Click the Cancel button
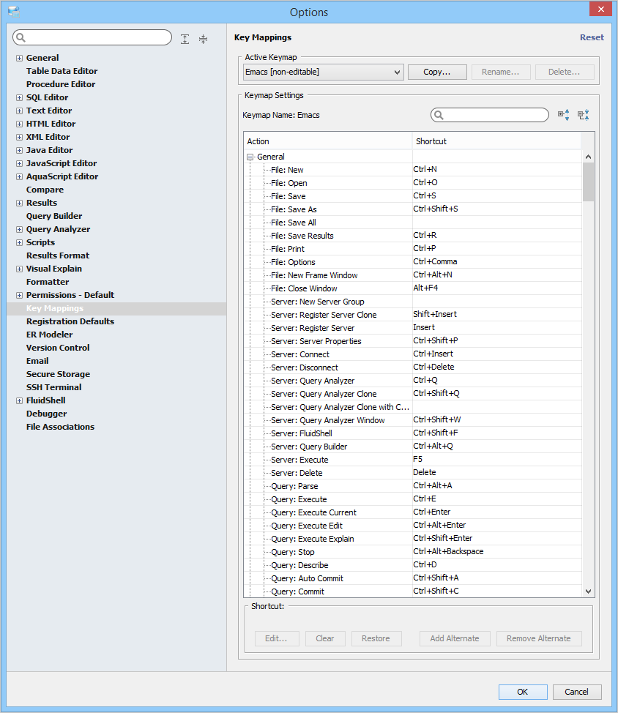 577,692
